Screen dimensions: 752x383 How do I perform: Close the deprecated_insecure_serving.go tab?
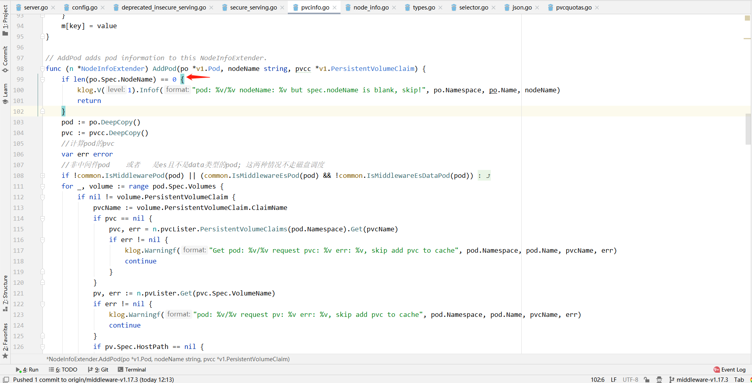211,8
